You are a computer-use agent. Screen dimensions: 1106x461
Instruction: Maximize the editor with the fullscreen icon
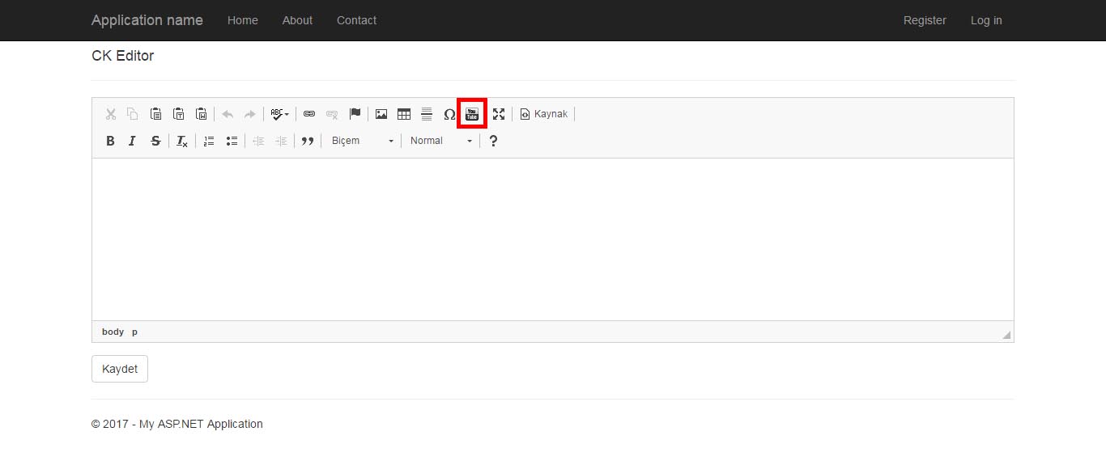click(x=499, y=114)
